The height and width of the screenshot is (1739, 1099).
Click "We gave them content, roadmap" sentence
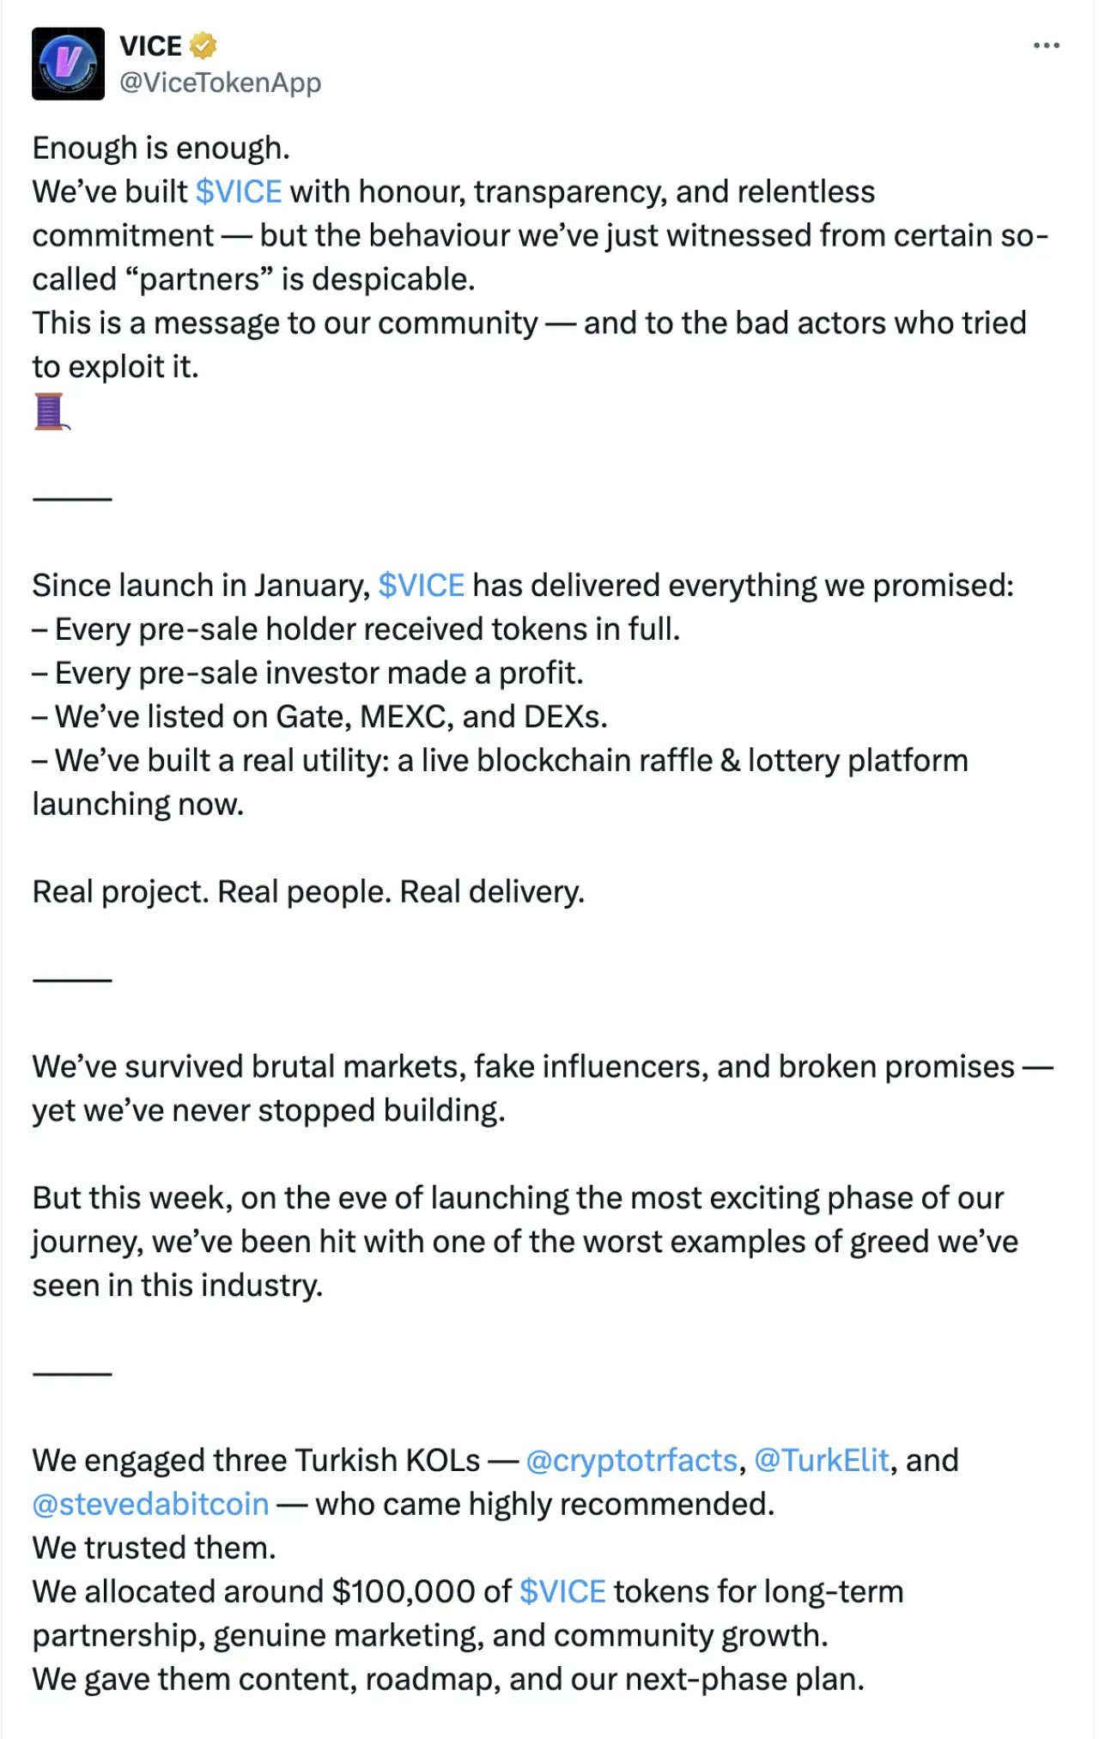point(448,1680)
